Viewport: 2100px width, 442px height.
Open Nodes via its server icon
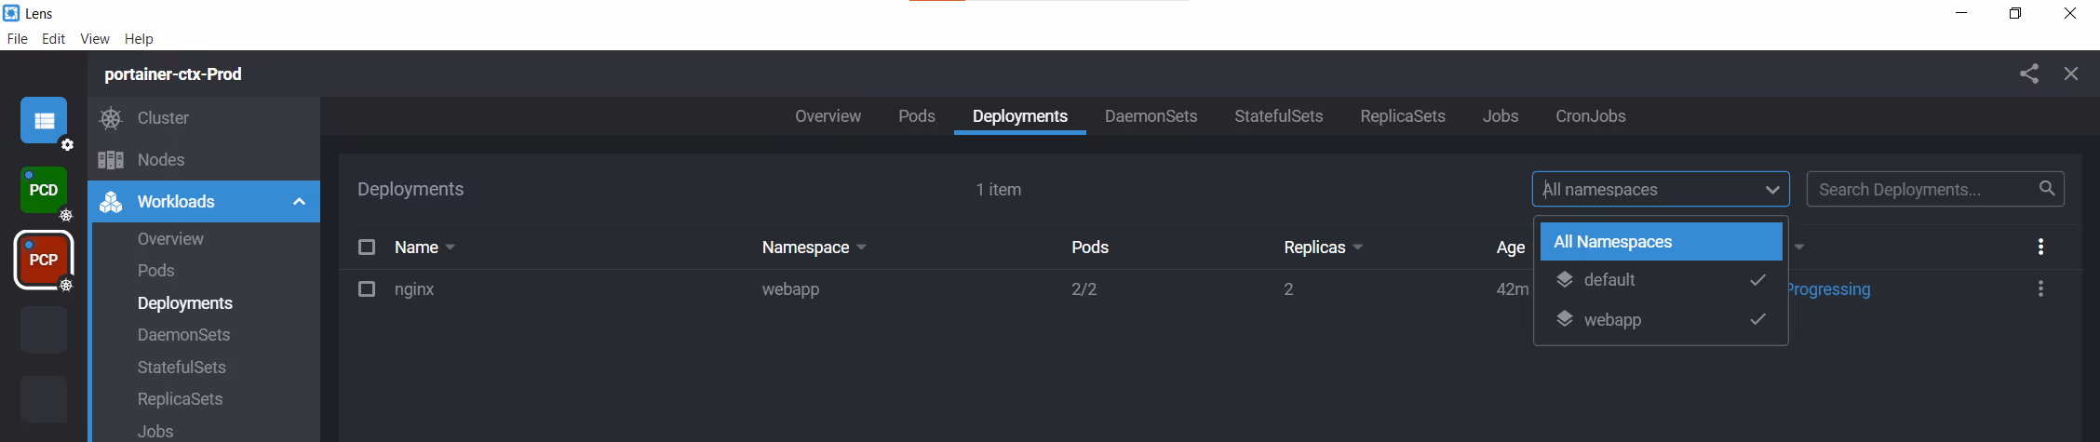[x=111, y=160]
